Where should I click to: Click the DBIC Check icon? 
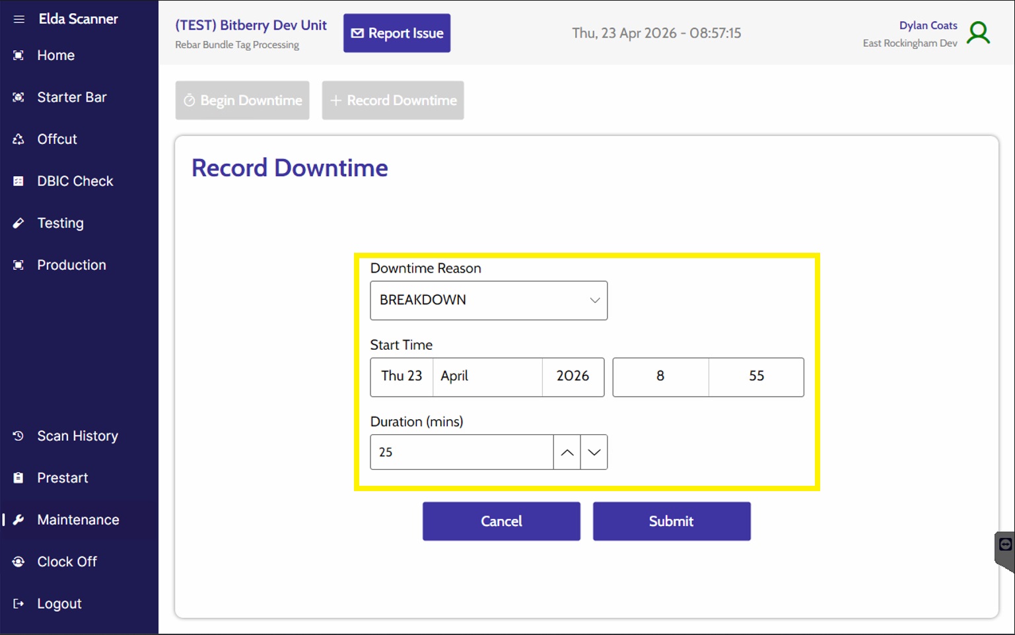coord(18,181)
